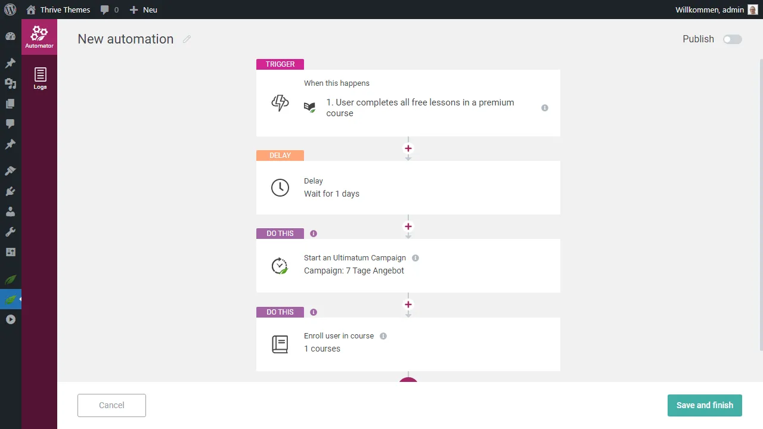Open the '1 courses' setting
Viewport: 763px width, 429px height.
tap(322, 349)
